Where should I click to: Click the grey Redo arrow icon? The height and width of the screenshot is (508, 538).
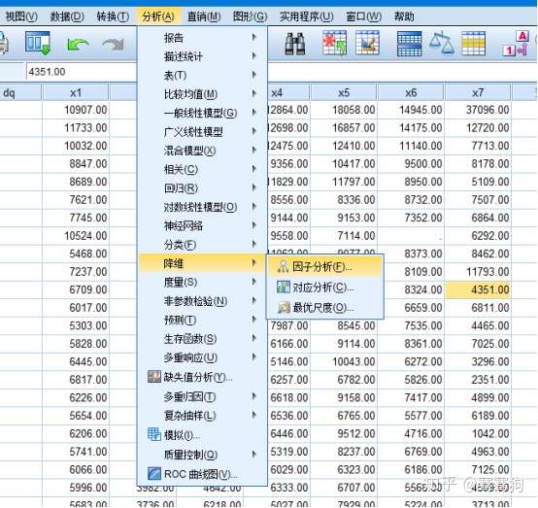point(114,45)
